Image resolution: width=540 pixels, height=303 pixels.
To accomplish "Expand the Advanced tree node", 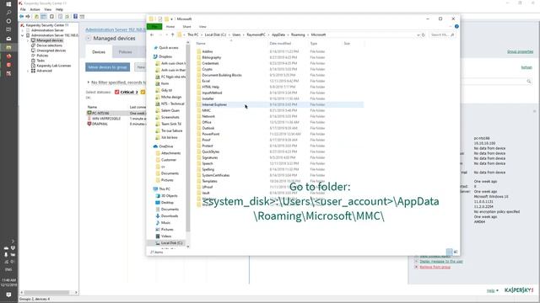I will tap(28, 71).
